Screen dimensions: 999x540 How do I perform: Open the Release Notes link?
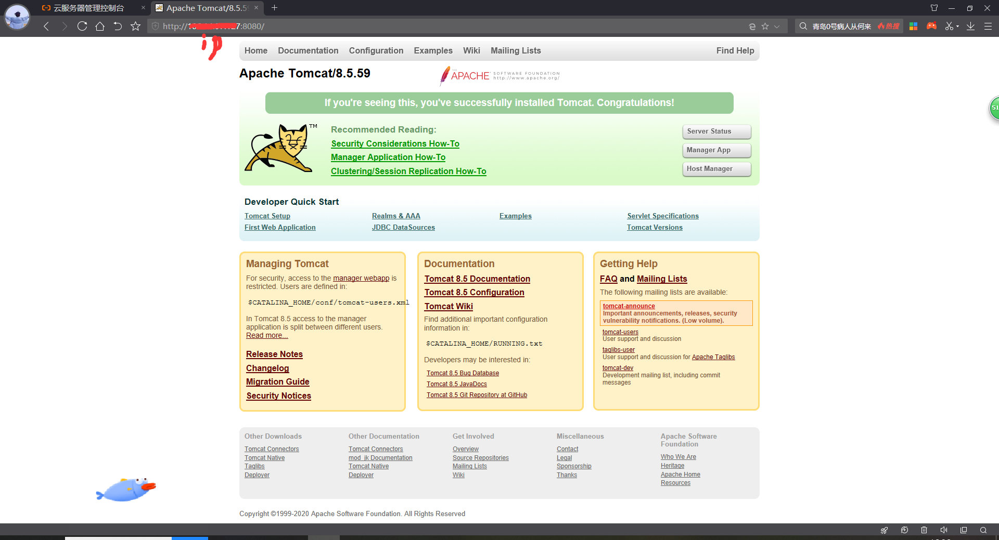[274, 354]
